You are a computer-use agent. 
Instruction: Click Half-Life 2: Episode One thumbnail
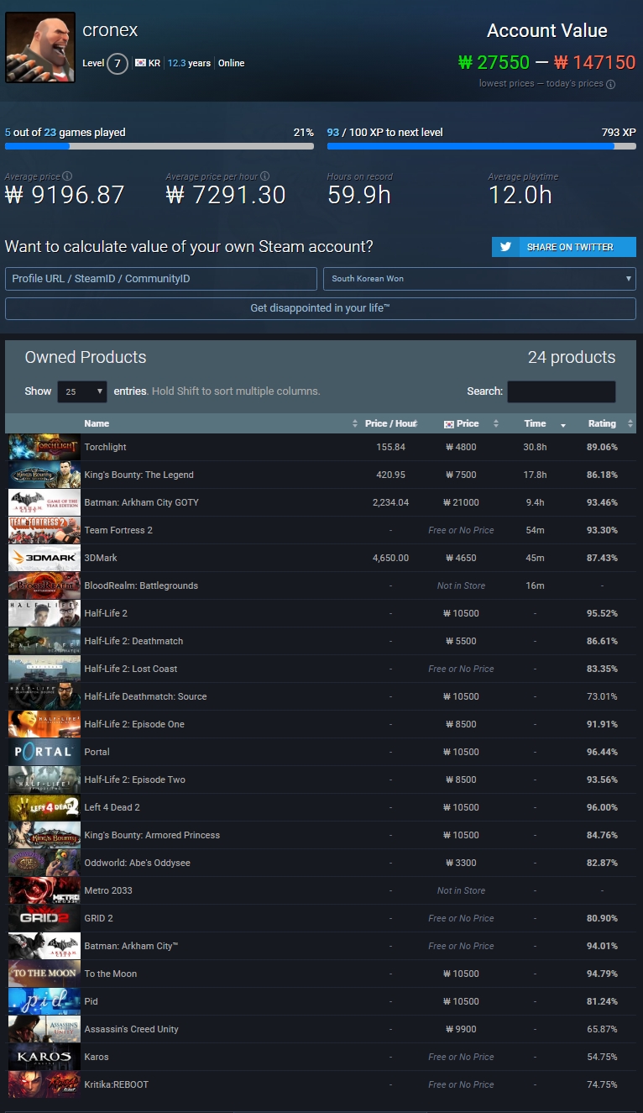click(x=44, y=724)
